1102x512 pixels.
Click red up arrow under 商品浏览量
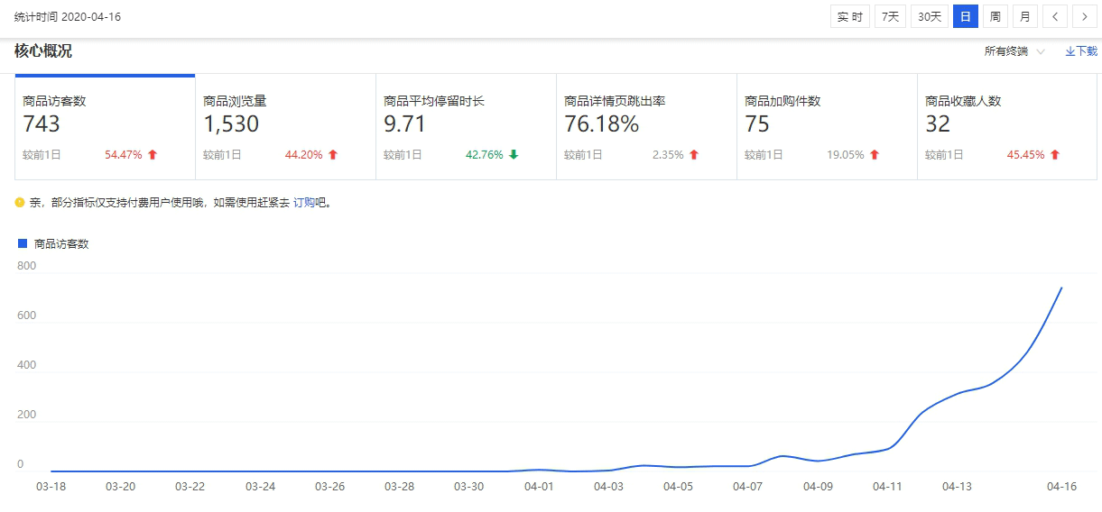click(x=333, y=155)
